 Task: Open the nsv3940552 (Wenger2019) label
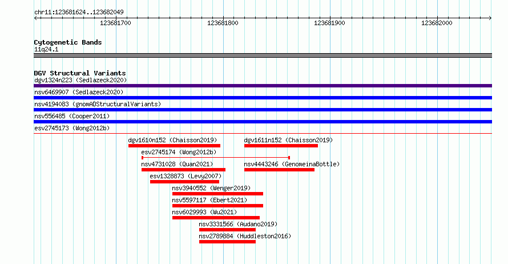click(211, 188)
